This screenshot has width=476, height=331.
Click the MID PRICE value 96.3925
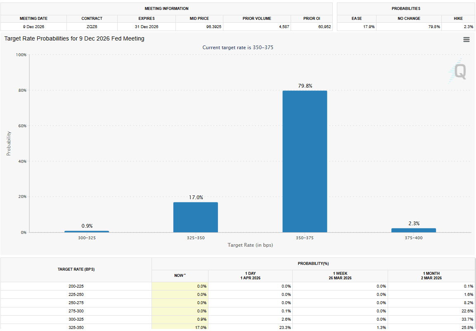click(199, 27)
